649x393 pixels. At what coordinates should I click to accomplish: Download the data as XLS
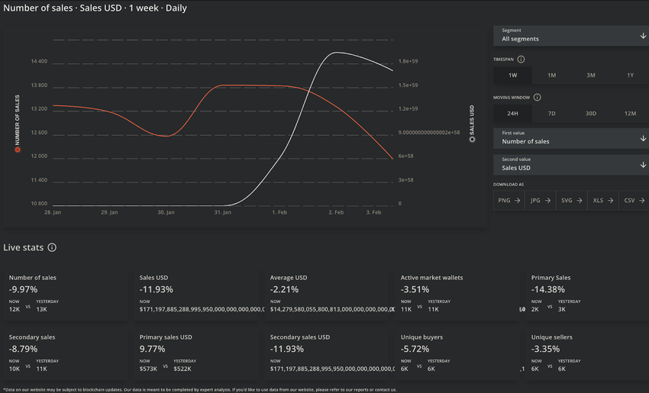coord(603,200)
